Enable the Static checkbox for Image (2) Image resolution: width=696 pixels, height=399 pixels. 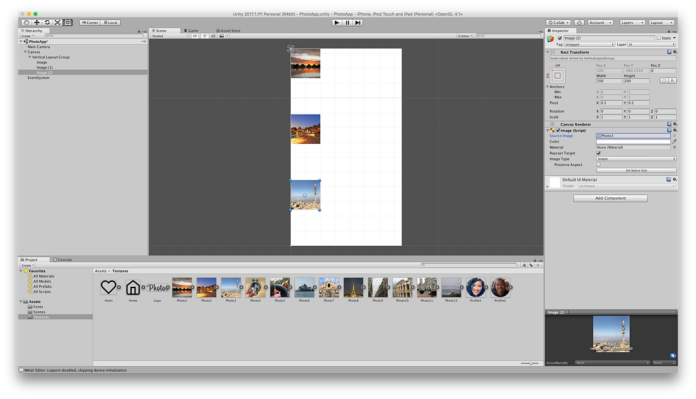click(x=659, y=38)
